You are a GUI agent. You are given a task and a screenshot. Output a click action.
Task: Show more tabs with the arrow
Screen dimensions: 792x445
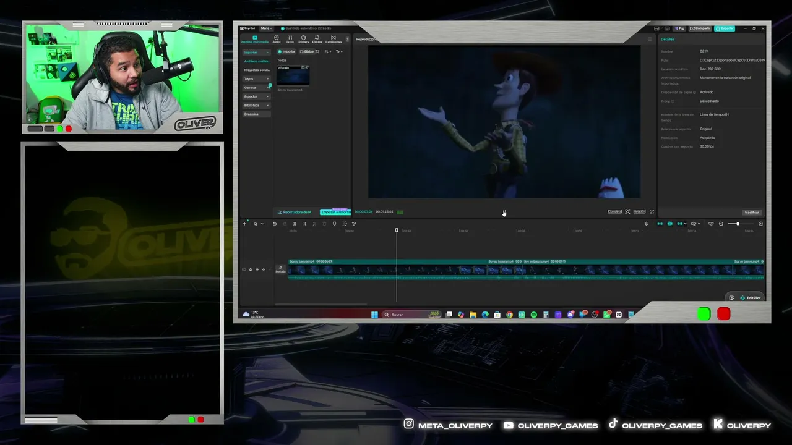click(x=347, y=40)
